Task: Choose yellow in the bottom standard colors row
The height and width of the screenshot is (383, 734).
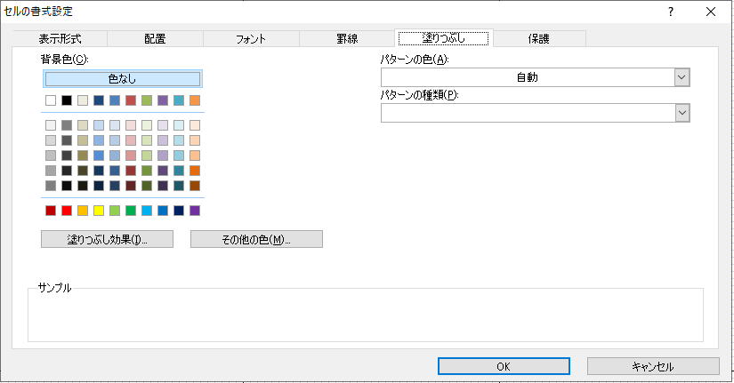Action: point(99,211)
